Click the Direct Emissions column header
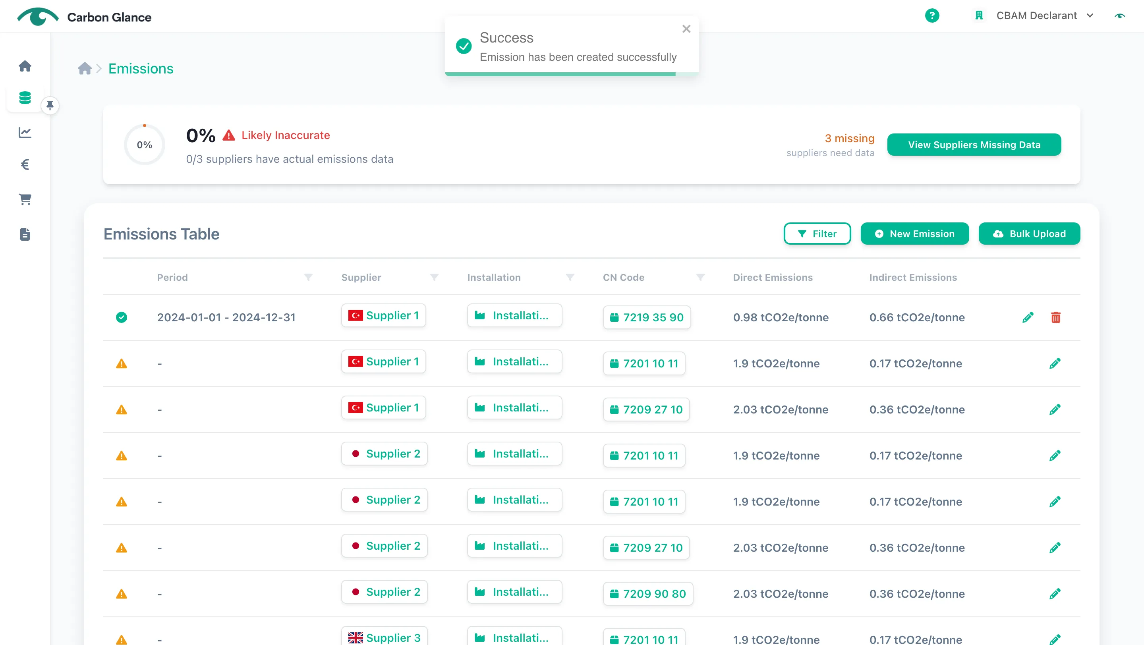This screenshot has width=1144, height=645. coord(773,278)
